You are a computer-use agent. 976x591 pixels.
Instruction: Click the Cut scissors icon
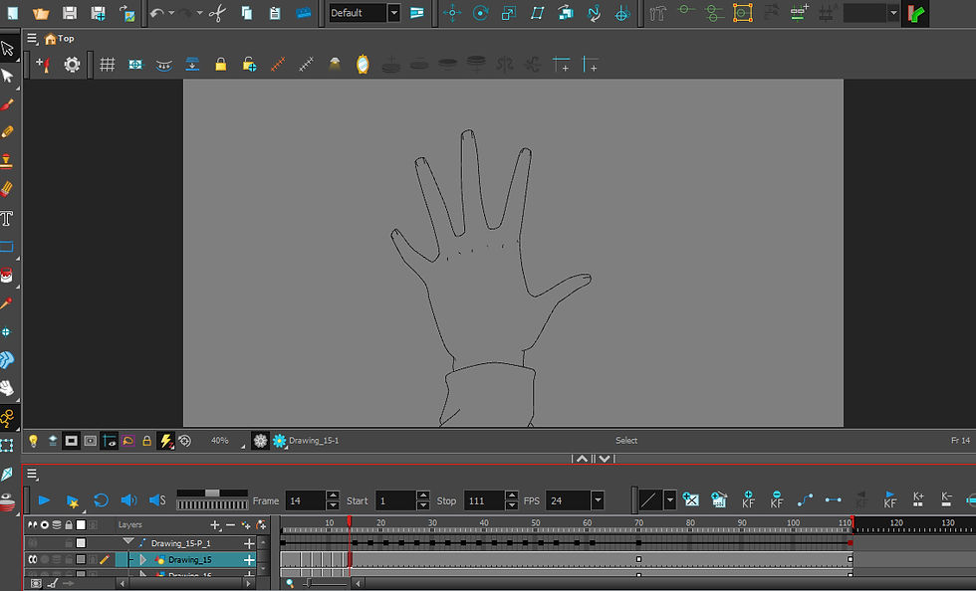[217, 13]
